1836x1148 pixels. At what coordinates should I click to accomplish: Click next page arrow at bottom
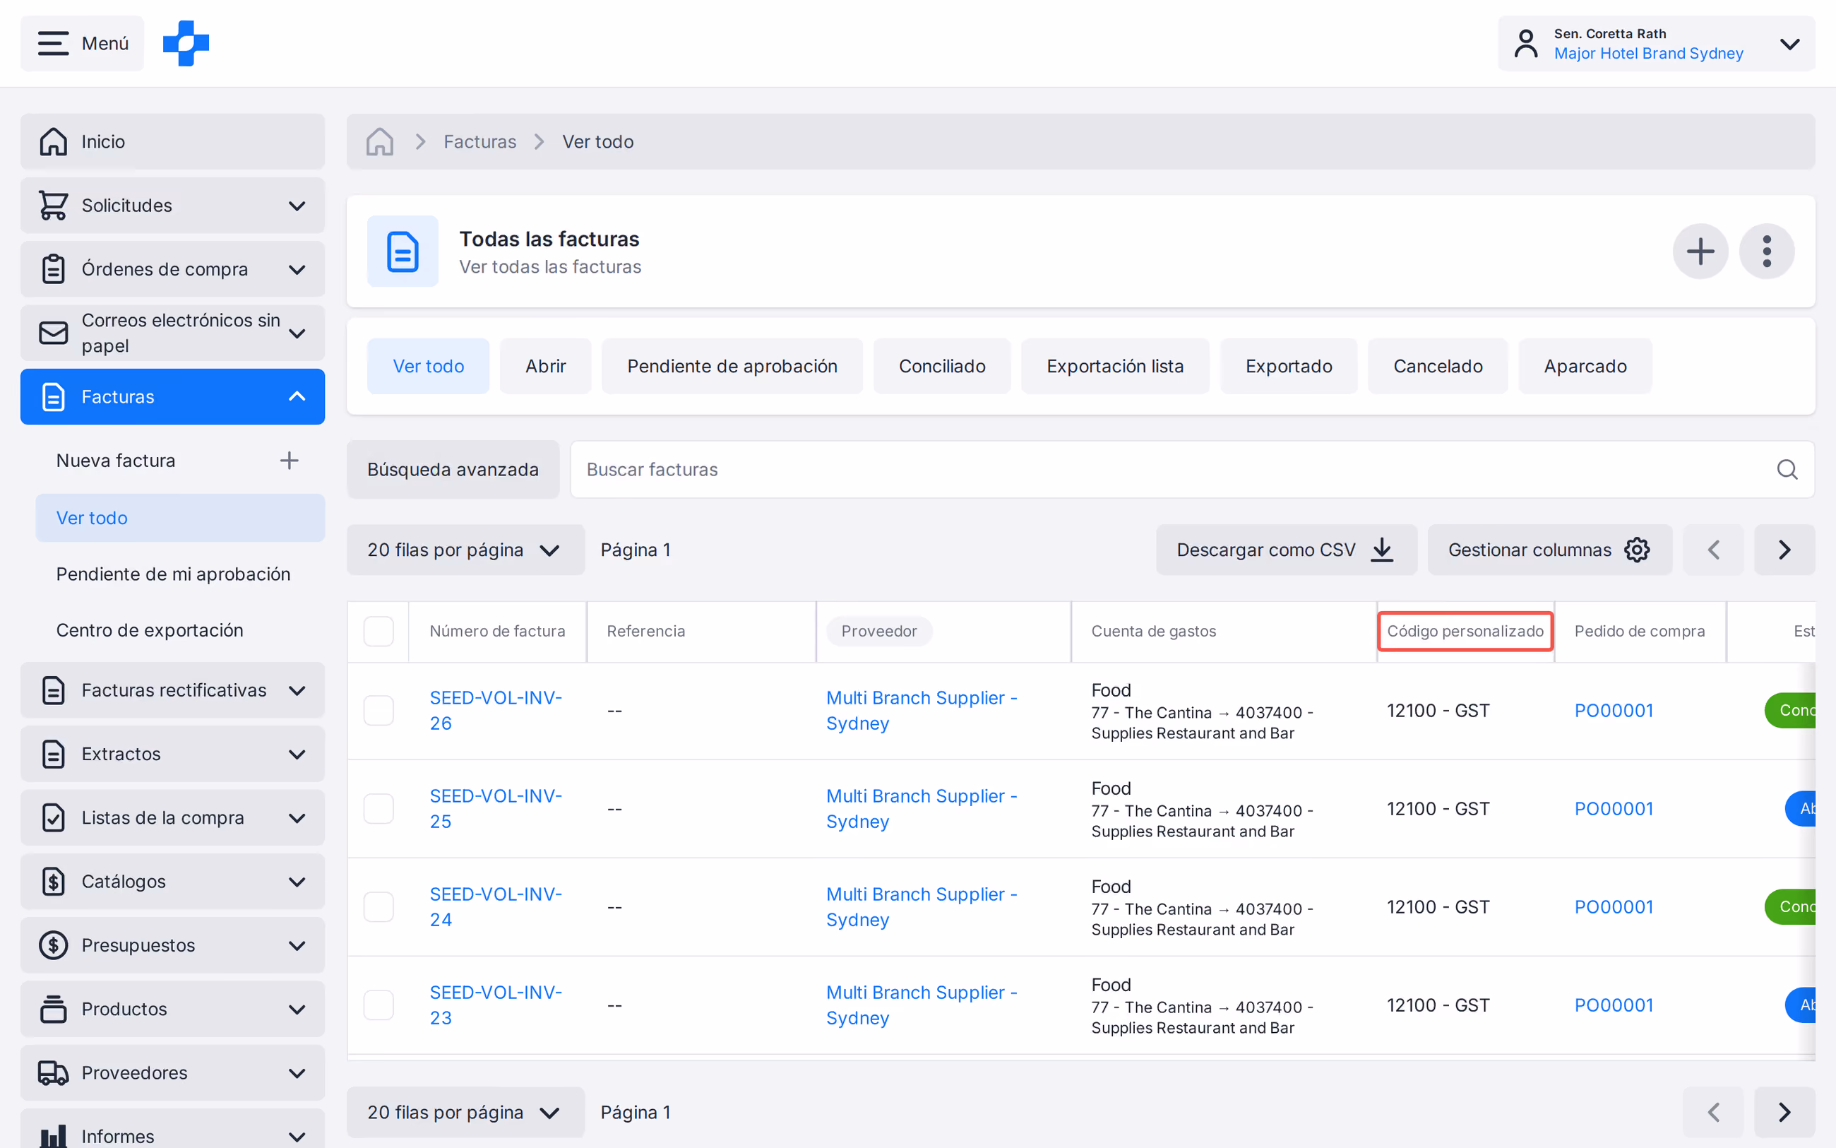pyautogui.click(x=1784, y=1112)
